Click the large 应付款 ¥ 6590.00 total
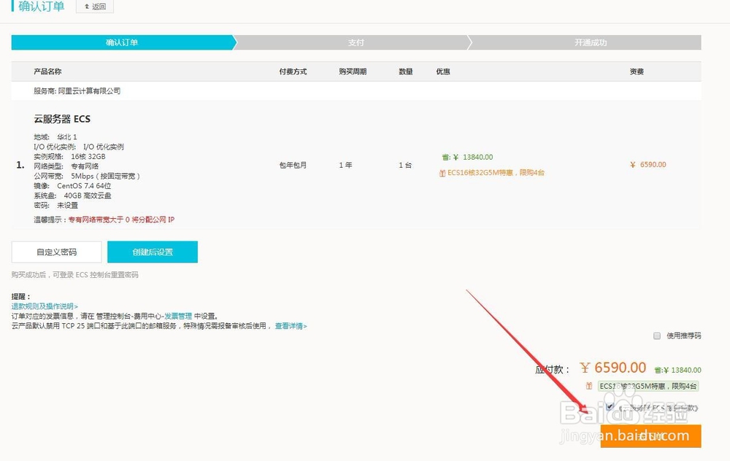 point(613,368)
